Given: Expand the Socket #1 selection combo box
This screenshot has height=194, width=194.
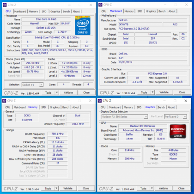Looking at the screenshot, I should (41, 85).
